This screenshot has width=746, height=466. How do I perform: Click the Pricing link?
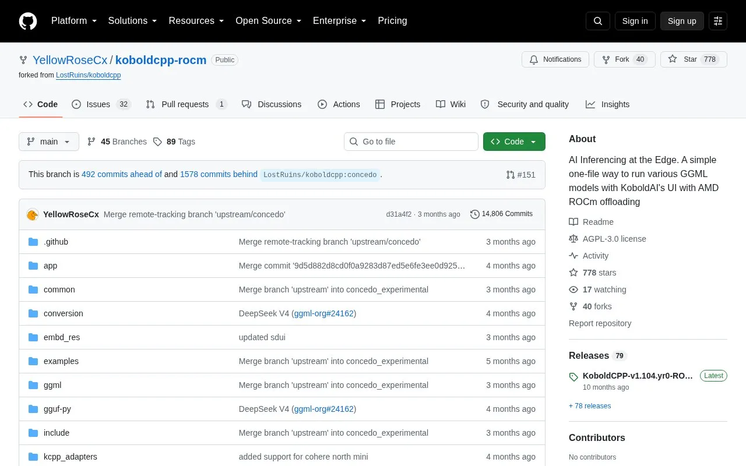[392, 21]
